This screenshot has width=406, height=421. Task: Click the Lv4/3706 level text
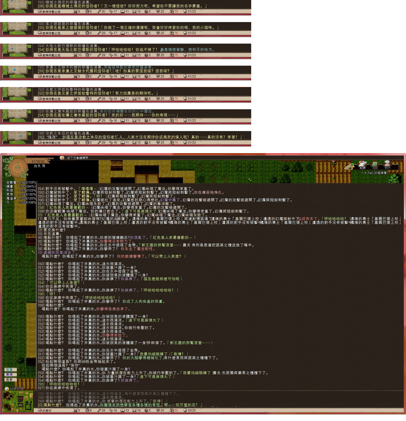[x=17, y=388]
